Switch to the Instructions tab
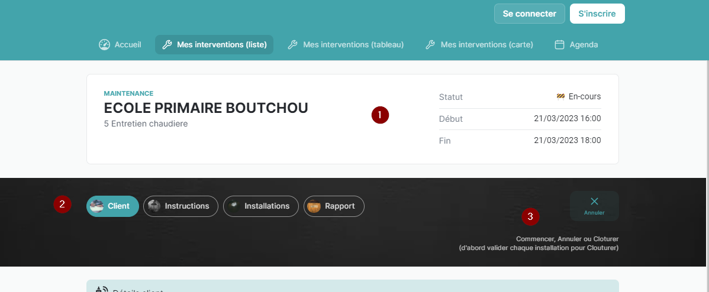The width and height of the screenshot is (709, 292). 181,206
